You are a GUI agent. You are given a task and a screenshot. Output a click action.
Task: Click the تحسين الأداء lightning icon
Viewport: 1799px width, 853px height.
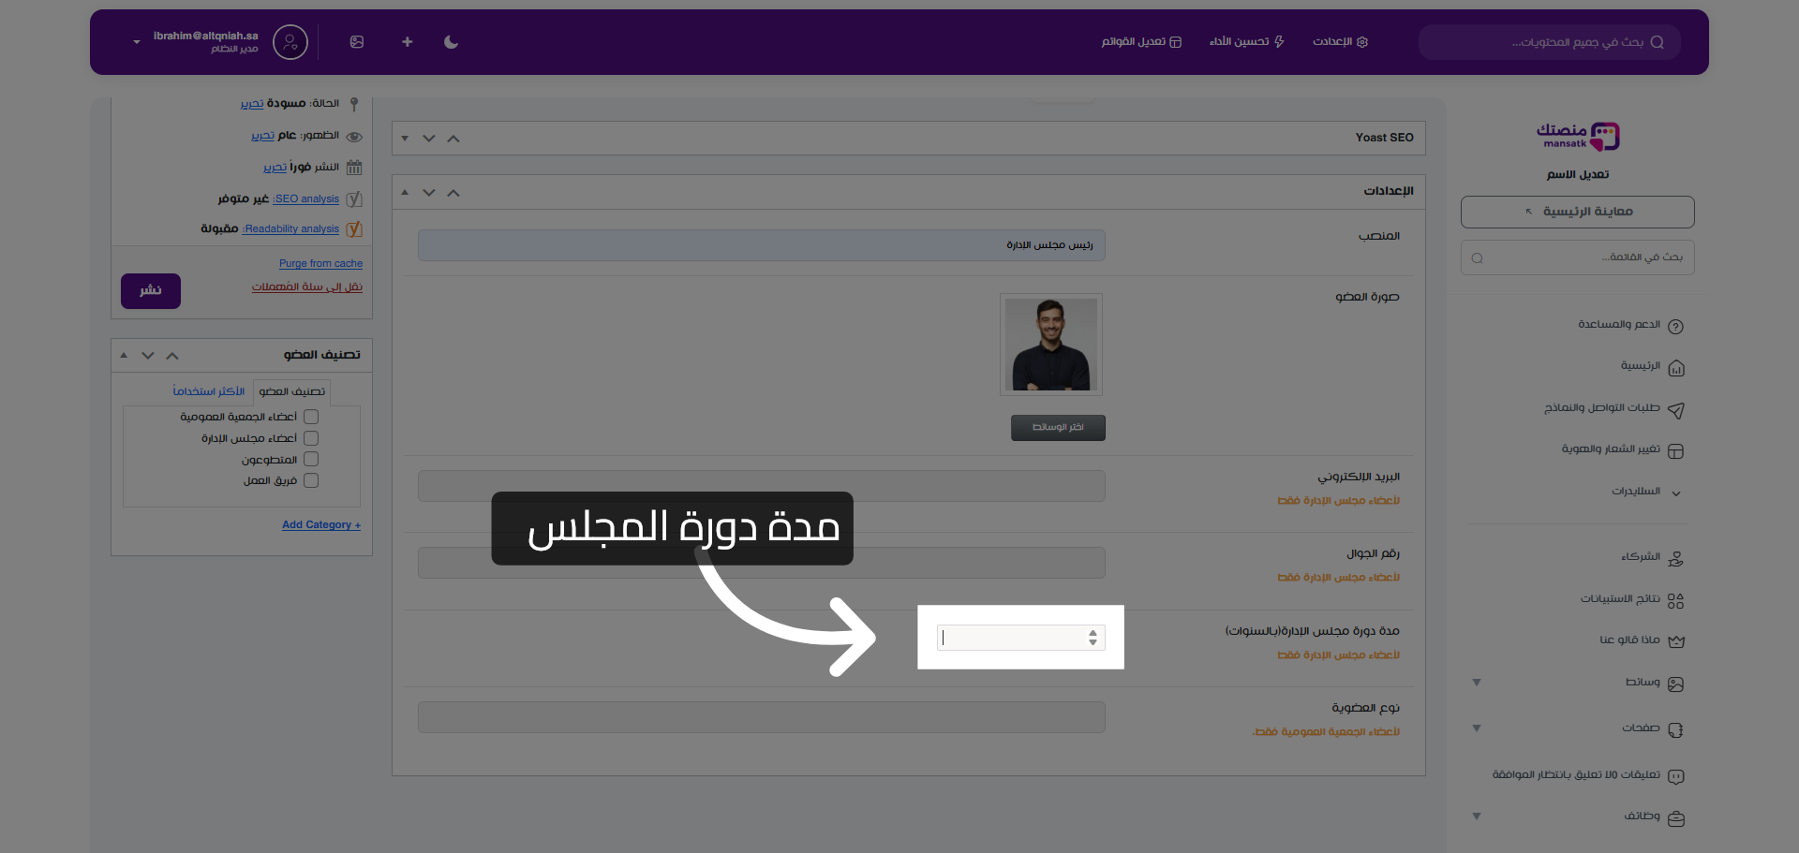coord(1246,42)
